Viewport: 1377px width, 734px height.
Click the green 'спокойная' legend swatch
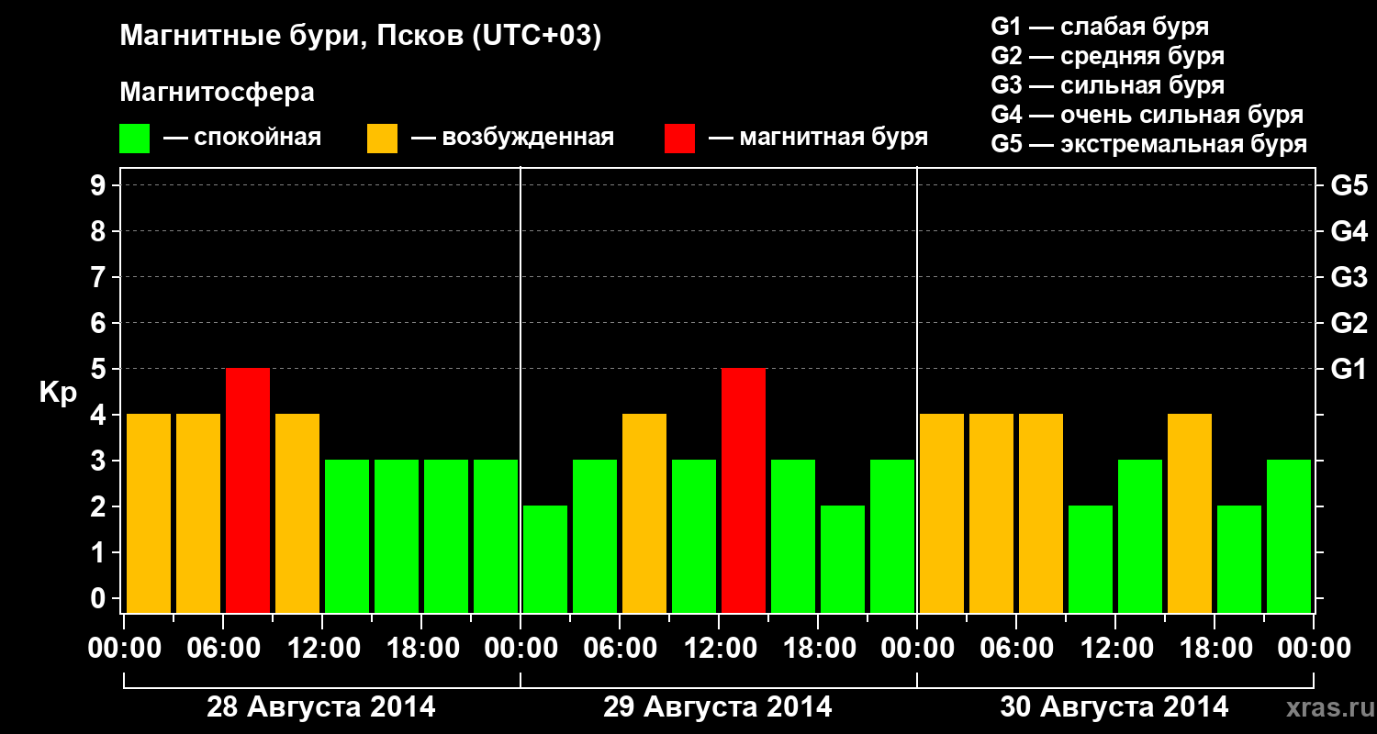coord(134,139)
